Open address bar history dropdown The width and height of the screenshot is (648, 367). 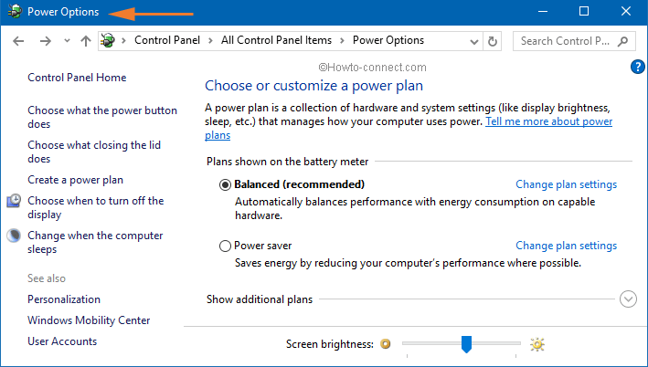[474, 41]
